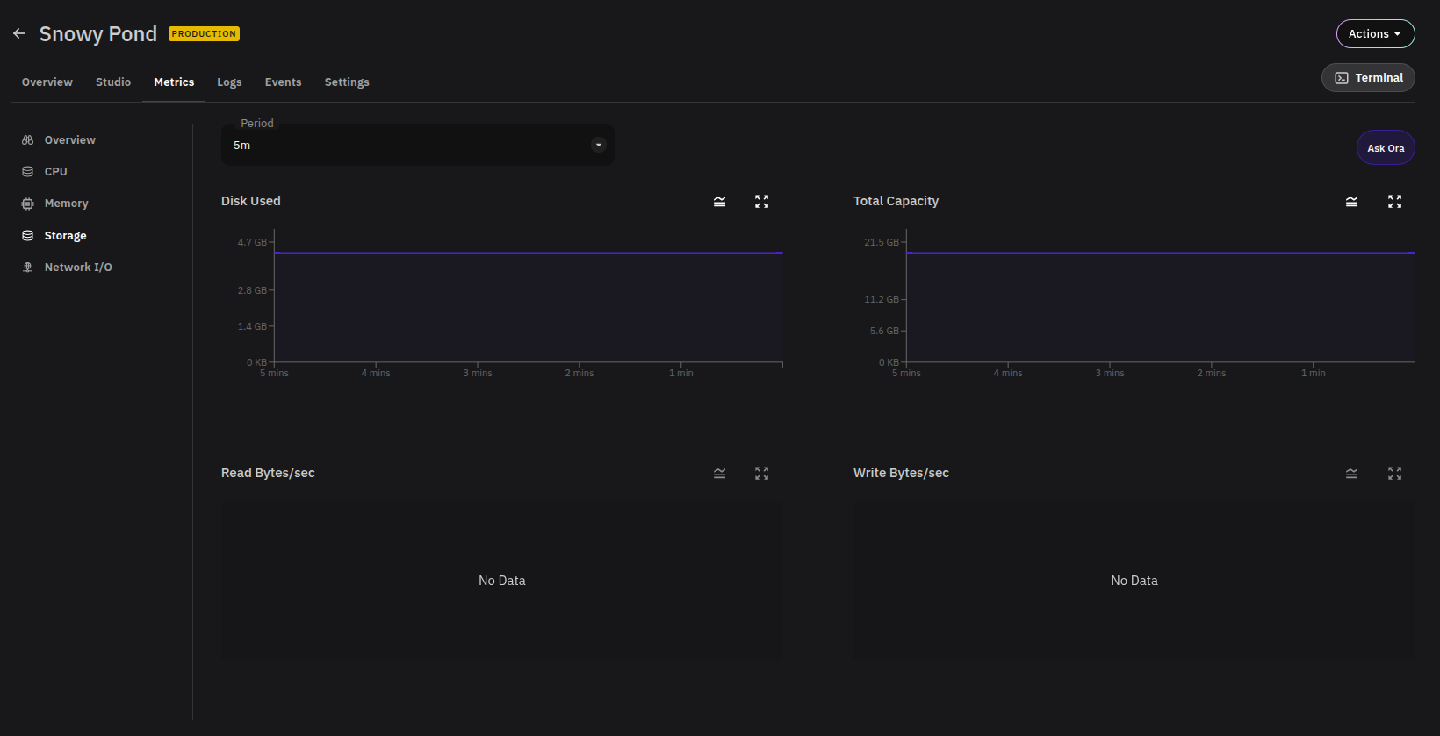
Task: Click No Data in Read Bytes/sec panel
Action: tap(502, 581)
